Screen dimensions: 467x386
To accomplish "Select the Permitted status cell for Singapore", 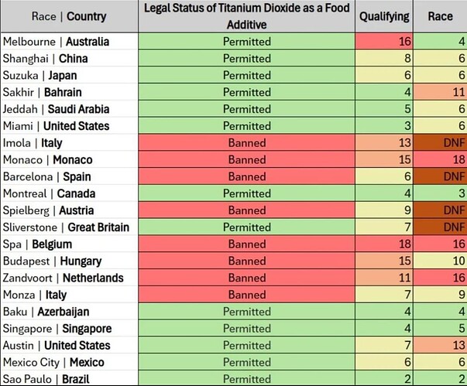I will (247, 329).
